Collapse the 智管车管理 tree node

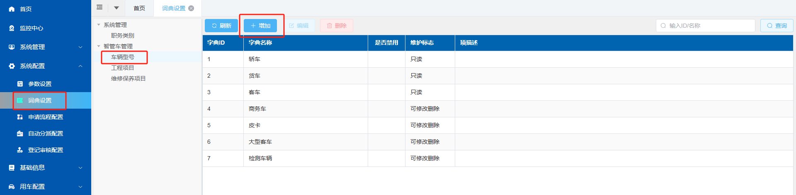click(99, 46)
